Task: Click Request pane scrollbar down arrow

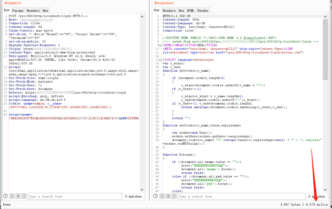Action: point(142,190)
